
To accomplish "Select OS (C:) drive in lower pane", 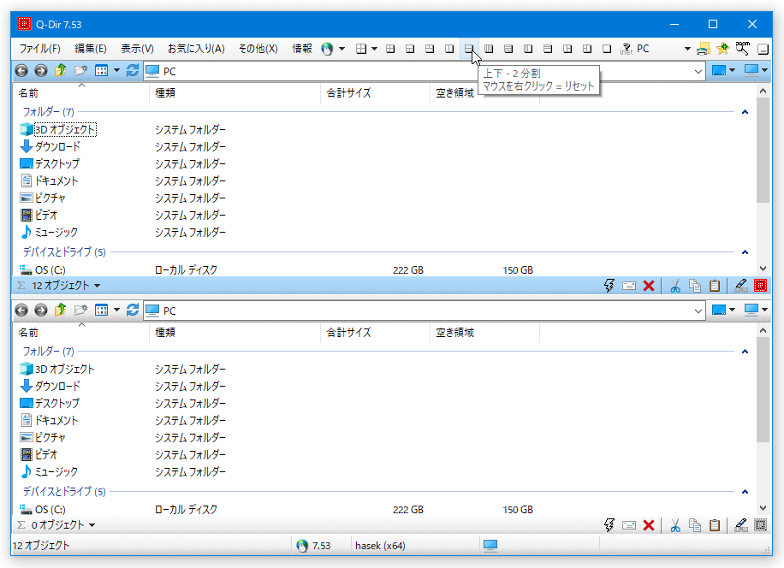I will click(x=50, y=510).
